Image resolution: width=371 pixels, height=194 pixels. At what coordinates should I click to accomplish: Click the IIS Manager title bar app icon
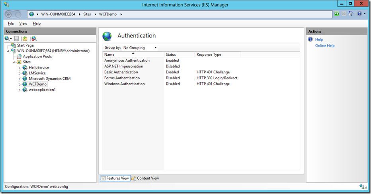[7, 4]
